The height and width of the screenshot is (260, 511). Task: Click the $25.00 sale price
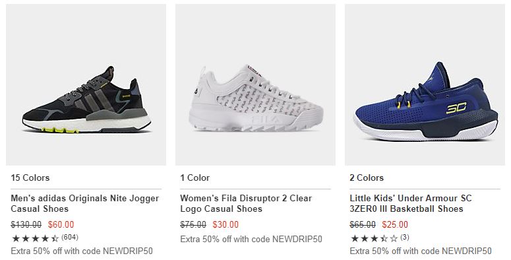395,225
